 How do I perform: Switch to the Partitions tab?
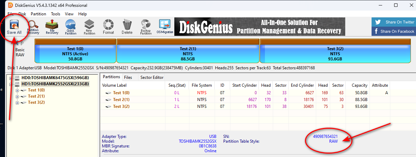click(x=111, y=77)
